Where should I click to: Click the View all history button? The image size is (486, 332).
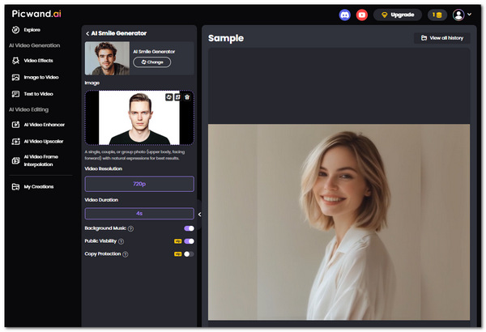pyautogui.click(x=441, y=38)
